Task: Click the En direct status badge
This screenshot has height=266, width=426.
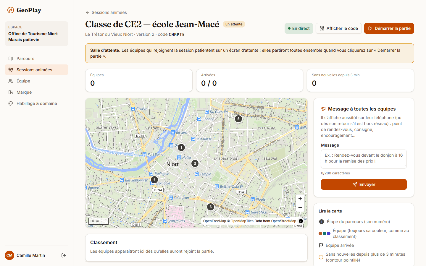Action: pyautogui.click(x=299, y=28)
